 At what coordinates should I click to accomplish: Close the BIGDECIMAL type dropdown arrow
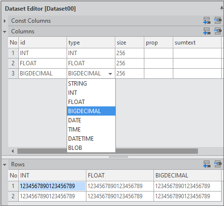pos(110,74)
